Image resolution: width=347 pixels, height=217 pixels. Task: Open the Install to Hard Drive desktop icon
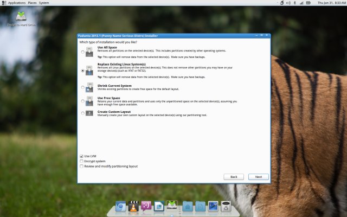click(x=21, y=16)
